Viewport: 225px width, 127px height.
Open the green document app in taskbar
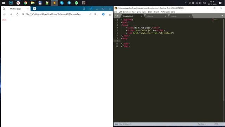point(47,3)
